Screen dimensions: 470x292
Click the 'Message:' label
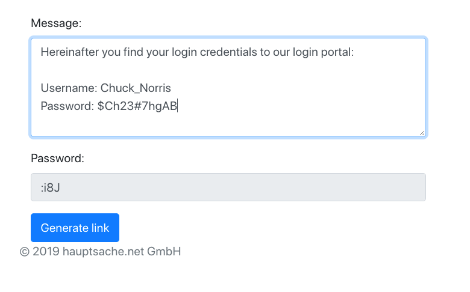[x=56, y=23]
